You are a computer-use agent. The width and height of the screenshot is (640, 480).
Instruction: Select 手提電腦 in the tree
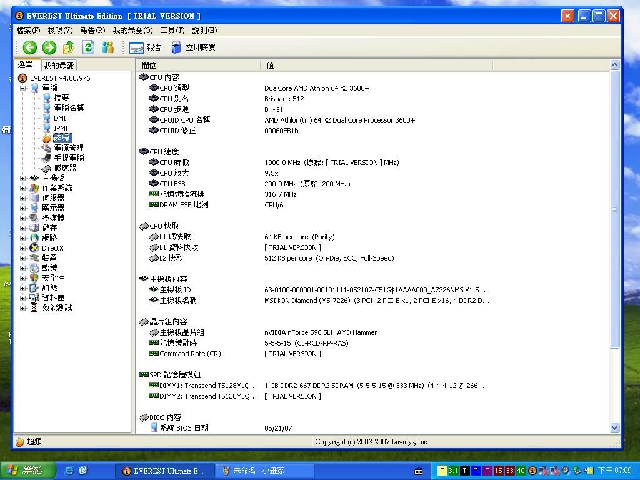click(69, 158)
